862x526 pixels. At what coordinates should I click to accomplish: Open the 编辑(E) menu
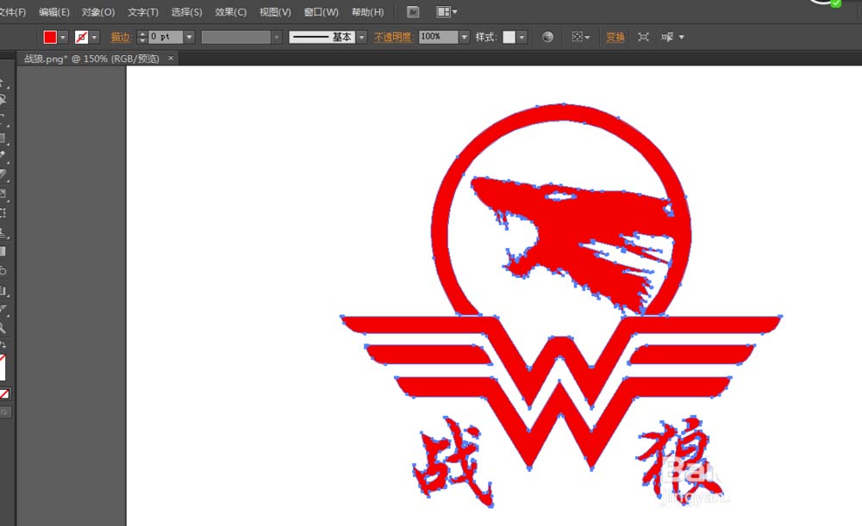tap(53, 12)
